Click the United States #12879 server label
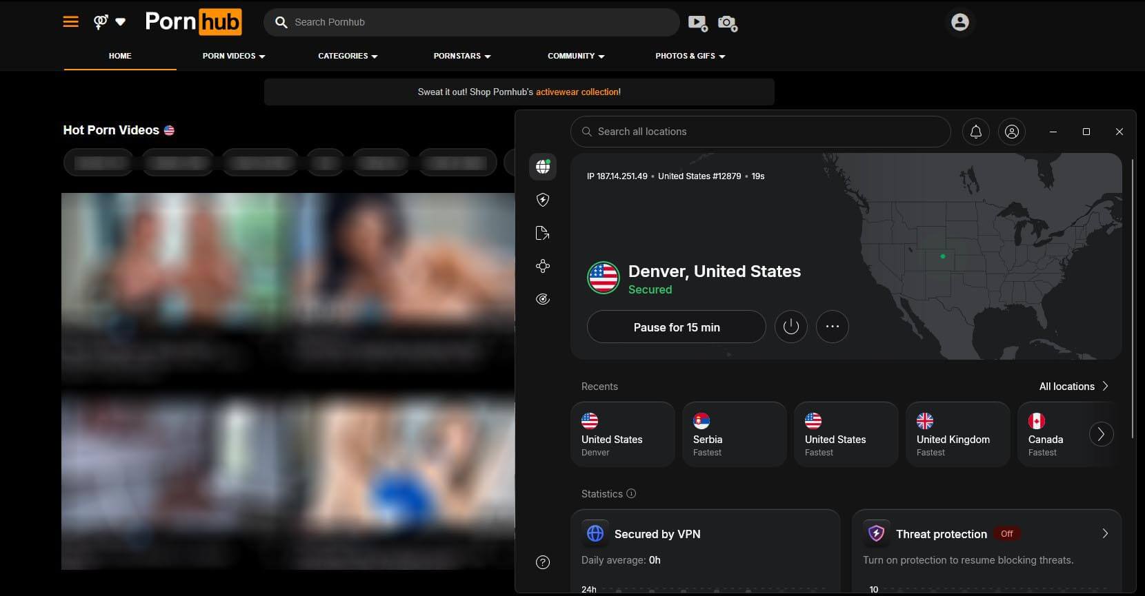The width and height of the screenshot is (1145, 596). 699,176
